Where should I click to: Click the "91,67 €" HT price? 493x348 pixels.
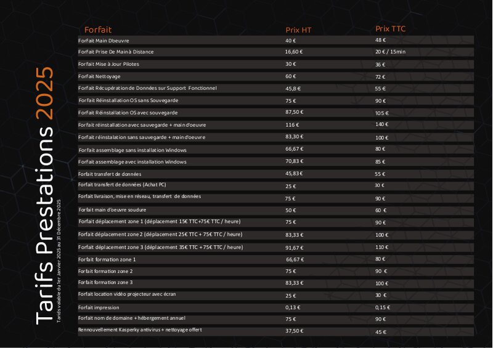294,247
